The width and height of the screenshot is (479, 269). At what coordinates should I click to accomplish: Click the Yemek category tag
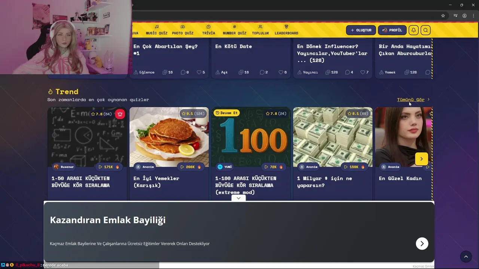[387, 72]
